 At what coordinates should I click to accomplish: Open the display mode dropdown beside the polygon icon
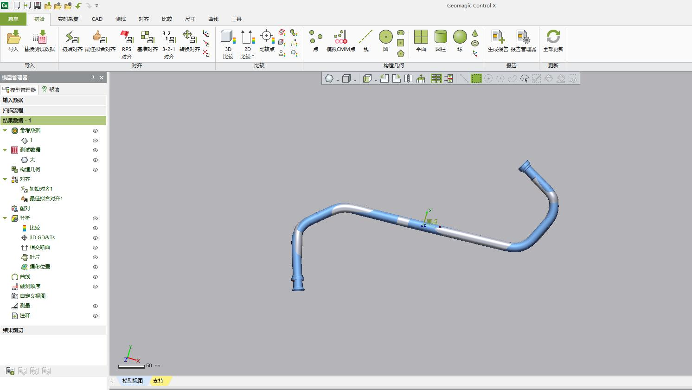pyautogui.click(x=338, y=80)
